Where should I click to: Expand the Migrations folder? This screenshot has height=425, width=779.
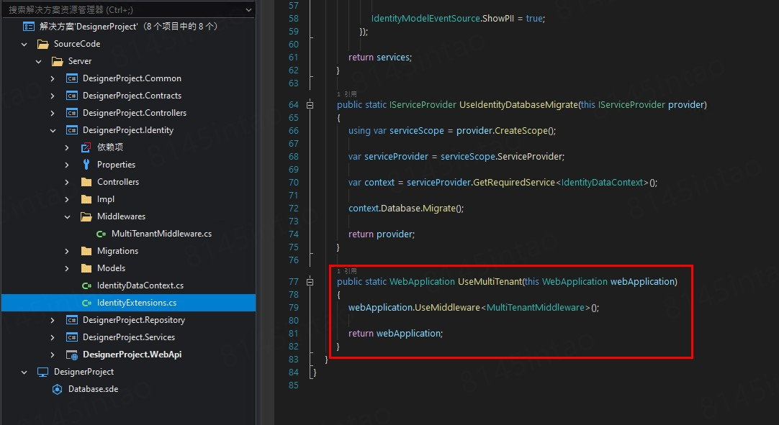coord(67,251)
